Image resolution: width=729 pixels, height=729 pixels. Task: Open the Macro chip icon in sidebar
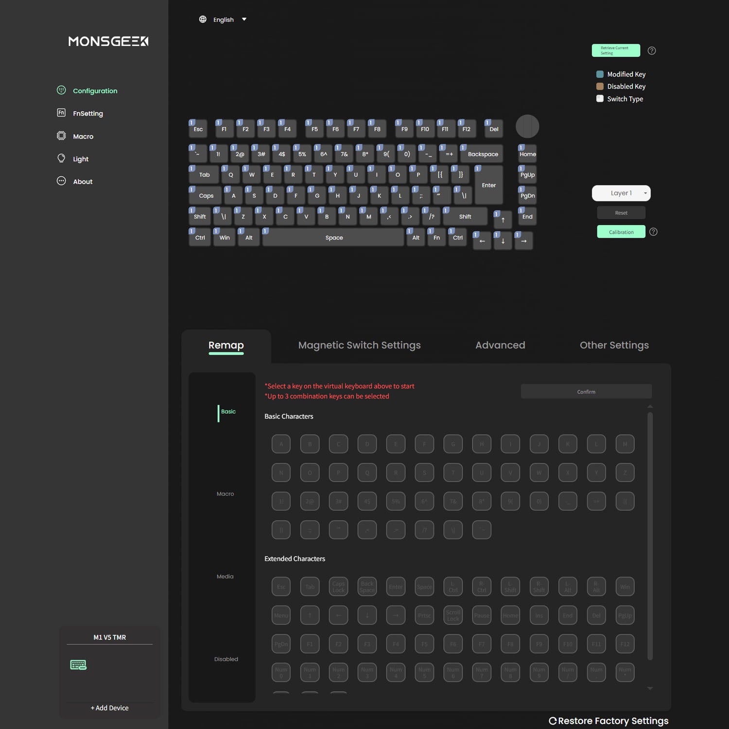click(x=61, y=136)
